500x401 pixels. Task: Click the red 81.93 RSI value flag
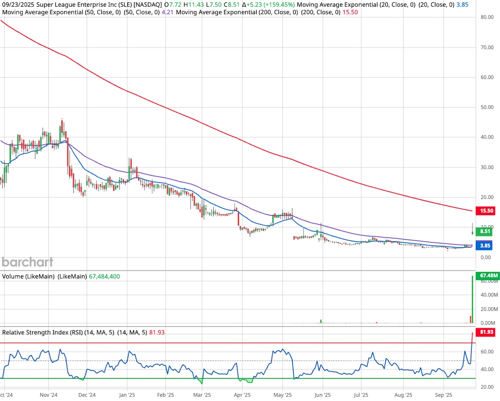pos(485,333)
